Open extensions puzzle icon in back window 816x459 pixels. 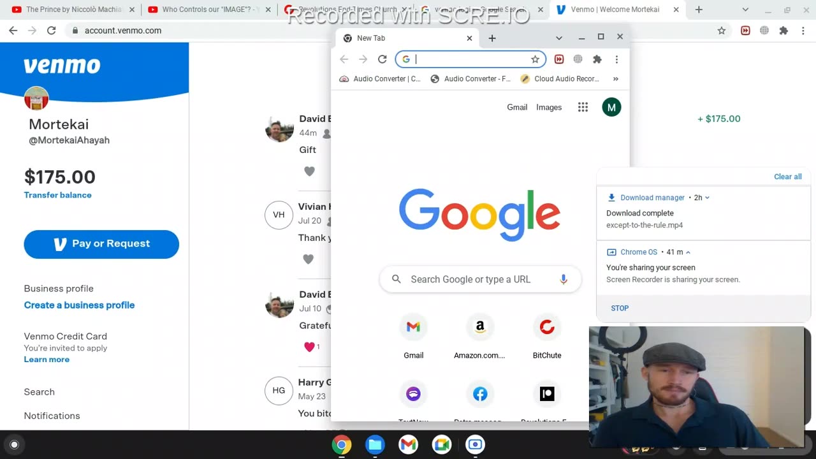click(x=783, y=31)
